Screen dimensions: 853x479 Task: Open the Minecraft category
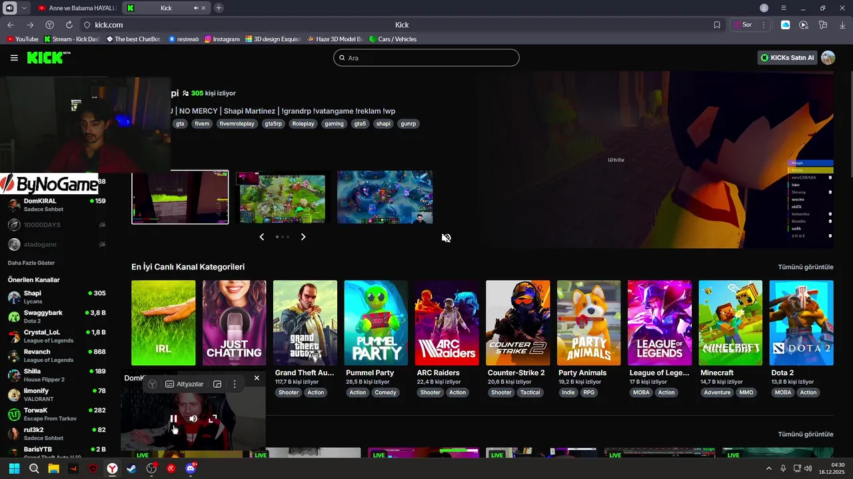click(730, 323)
